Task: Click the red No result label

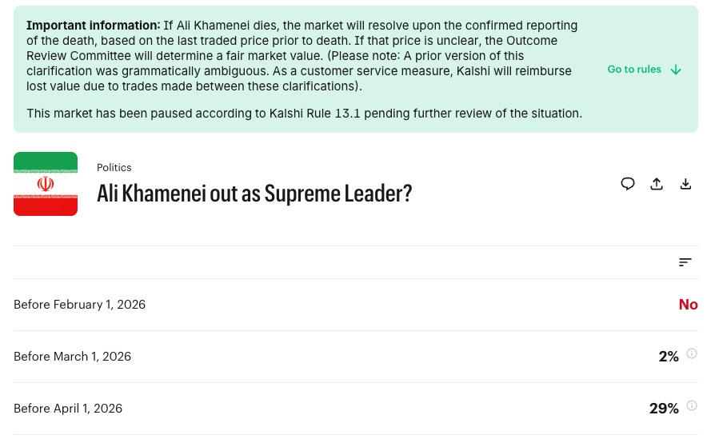Action: [688, 305]
